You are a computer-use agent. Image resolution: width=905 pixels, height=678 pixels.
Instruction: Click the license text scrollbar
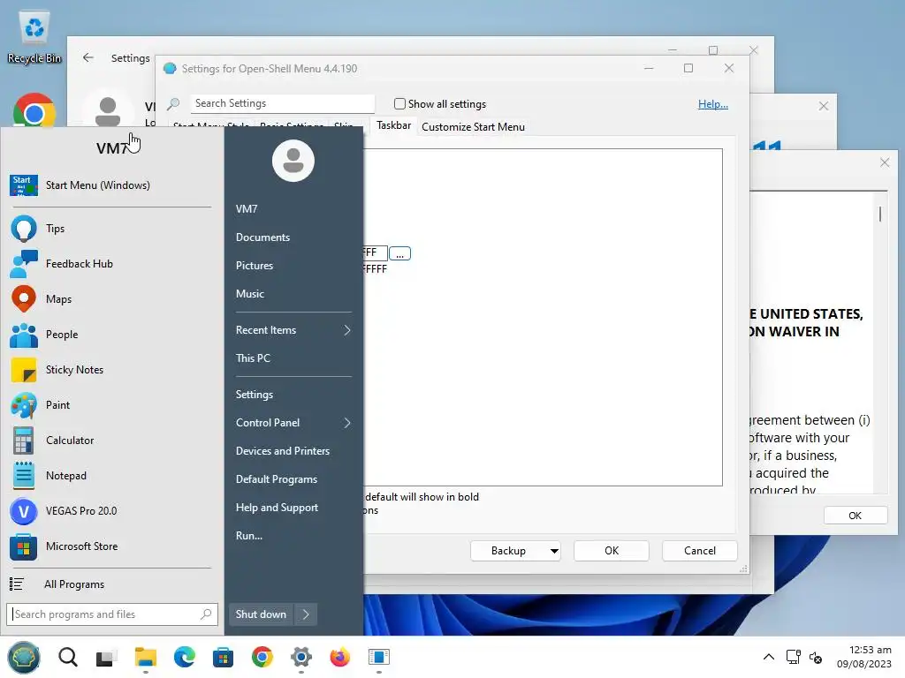[x=880, y=214]
